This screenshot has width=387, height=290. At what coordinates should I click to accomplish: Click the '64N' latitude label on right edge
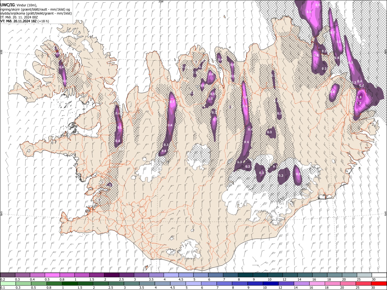tap(385, 213)
